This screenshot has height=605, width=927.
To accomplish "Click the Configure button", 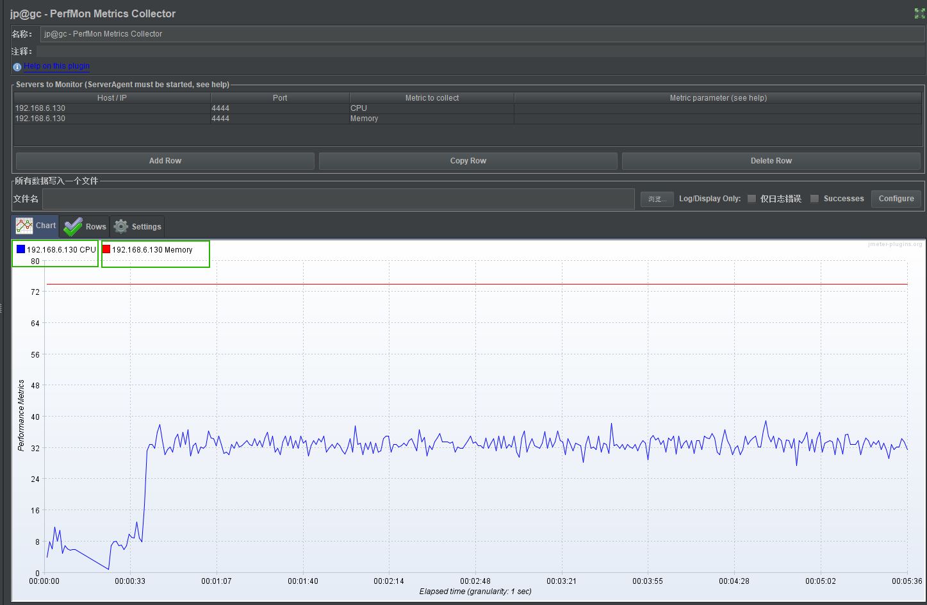I will pyautogui.click(x=896, y=199).
